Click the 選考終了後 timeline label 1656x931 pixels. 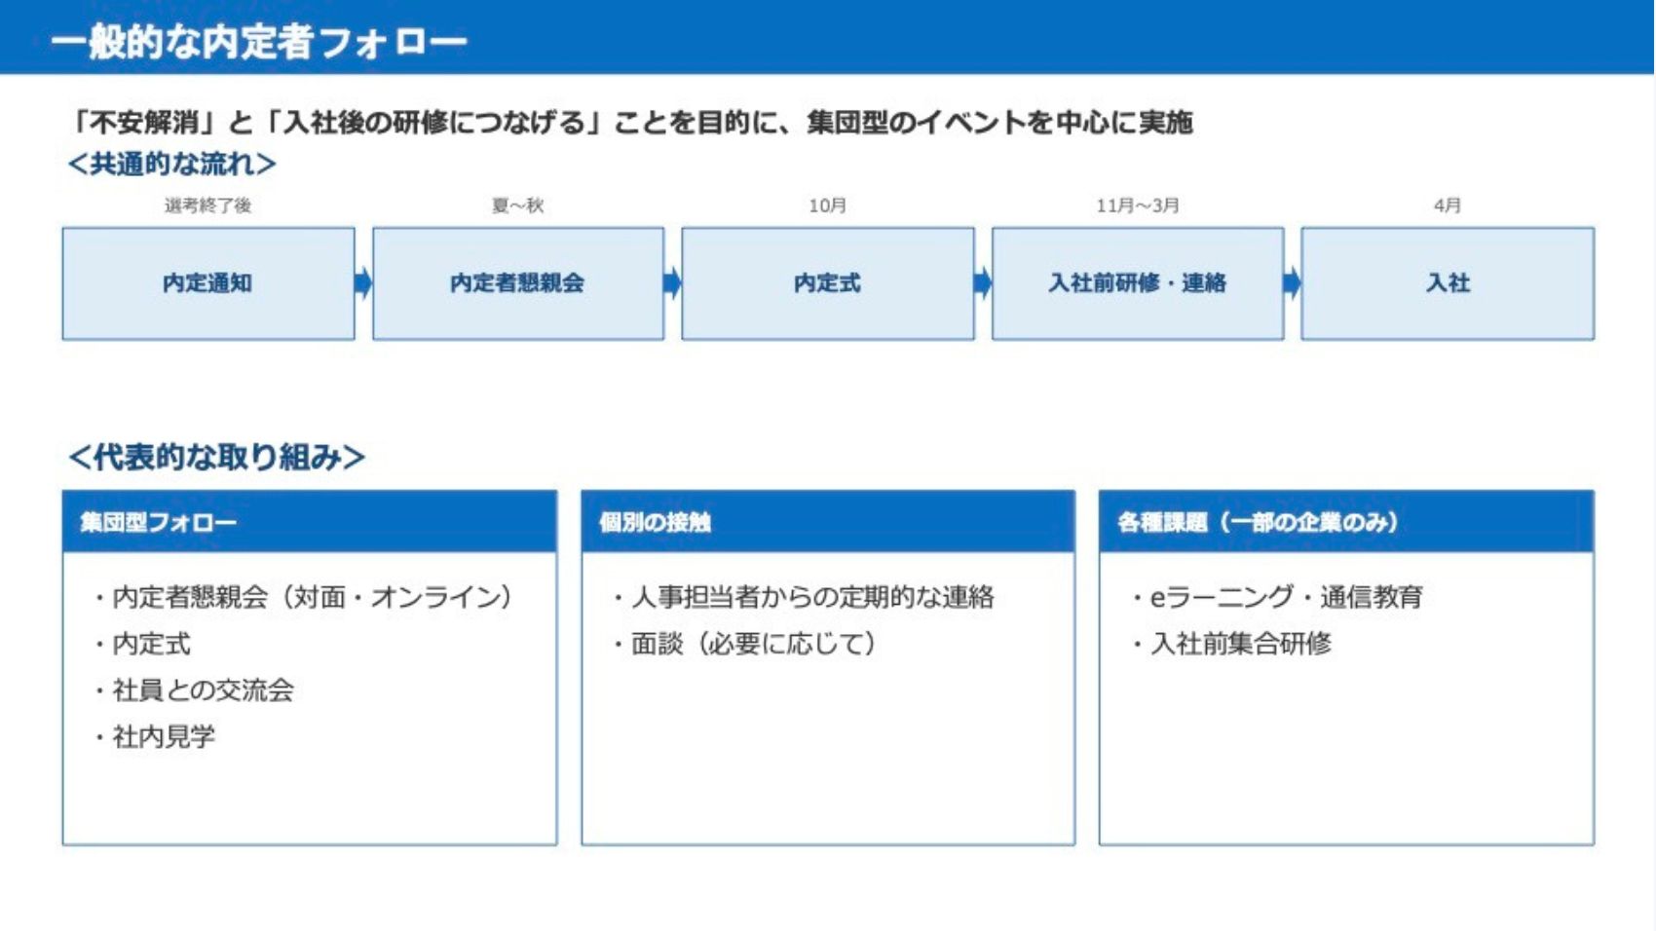pyautogui.click(x=207, y=205)
